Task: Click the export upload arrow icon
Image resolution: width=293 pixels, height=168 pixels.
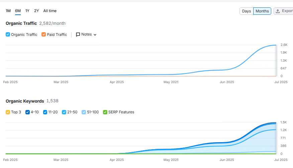Action: pyautogui.click(x=278, y=11)
